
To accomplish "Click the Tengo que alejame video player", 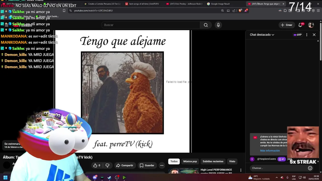I will (x=122, y=91).
